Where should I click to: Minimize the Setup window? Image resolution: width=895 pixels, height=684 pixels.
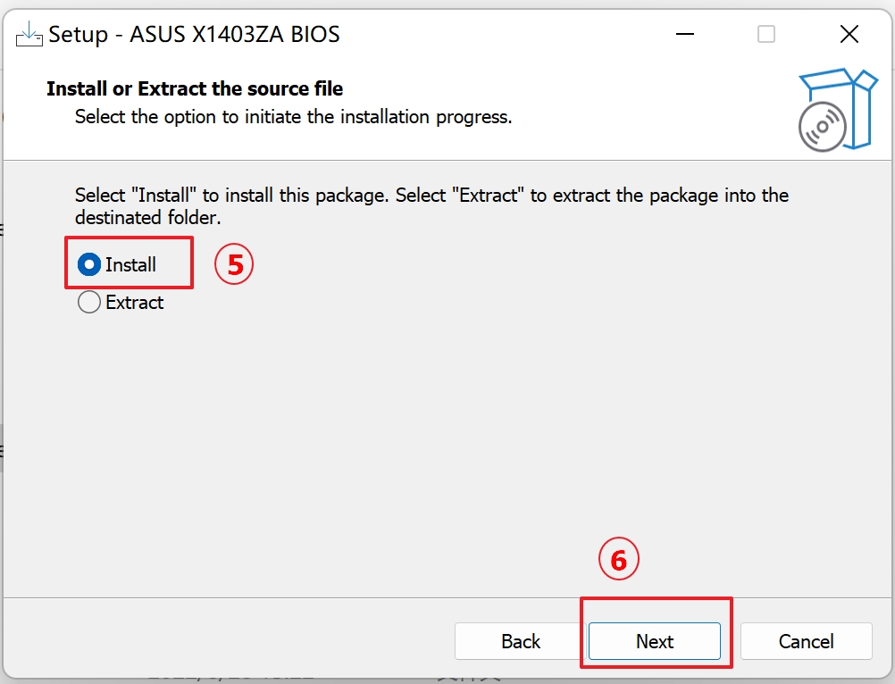coord(684,35)
